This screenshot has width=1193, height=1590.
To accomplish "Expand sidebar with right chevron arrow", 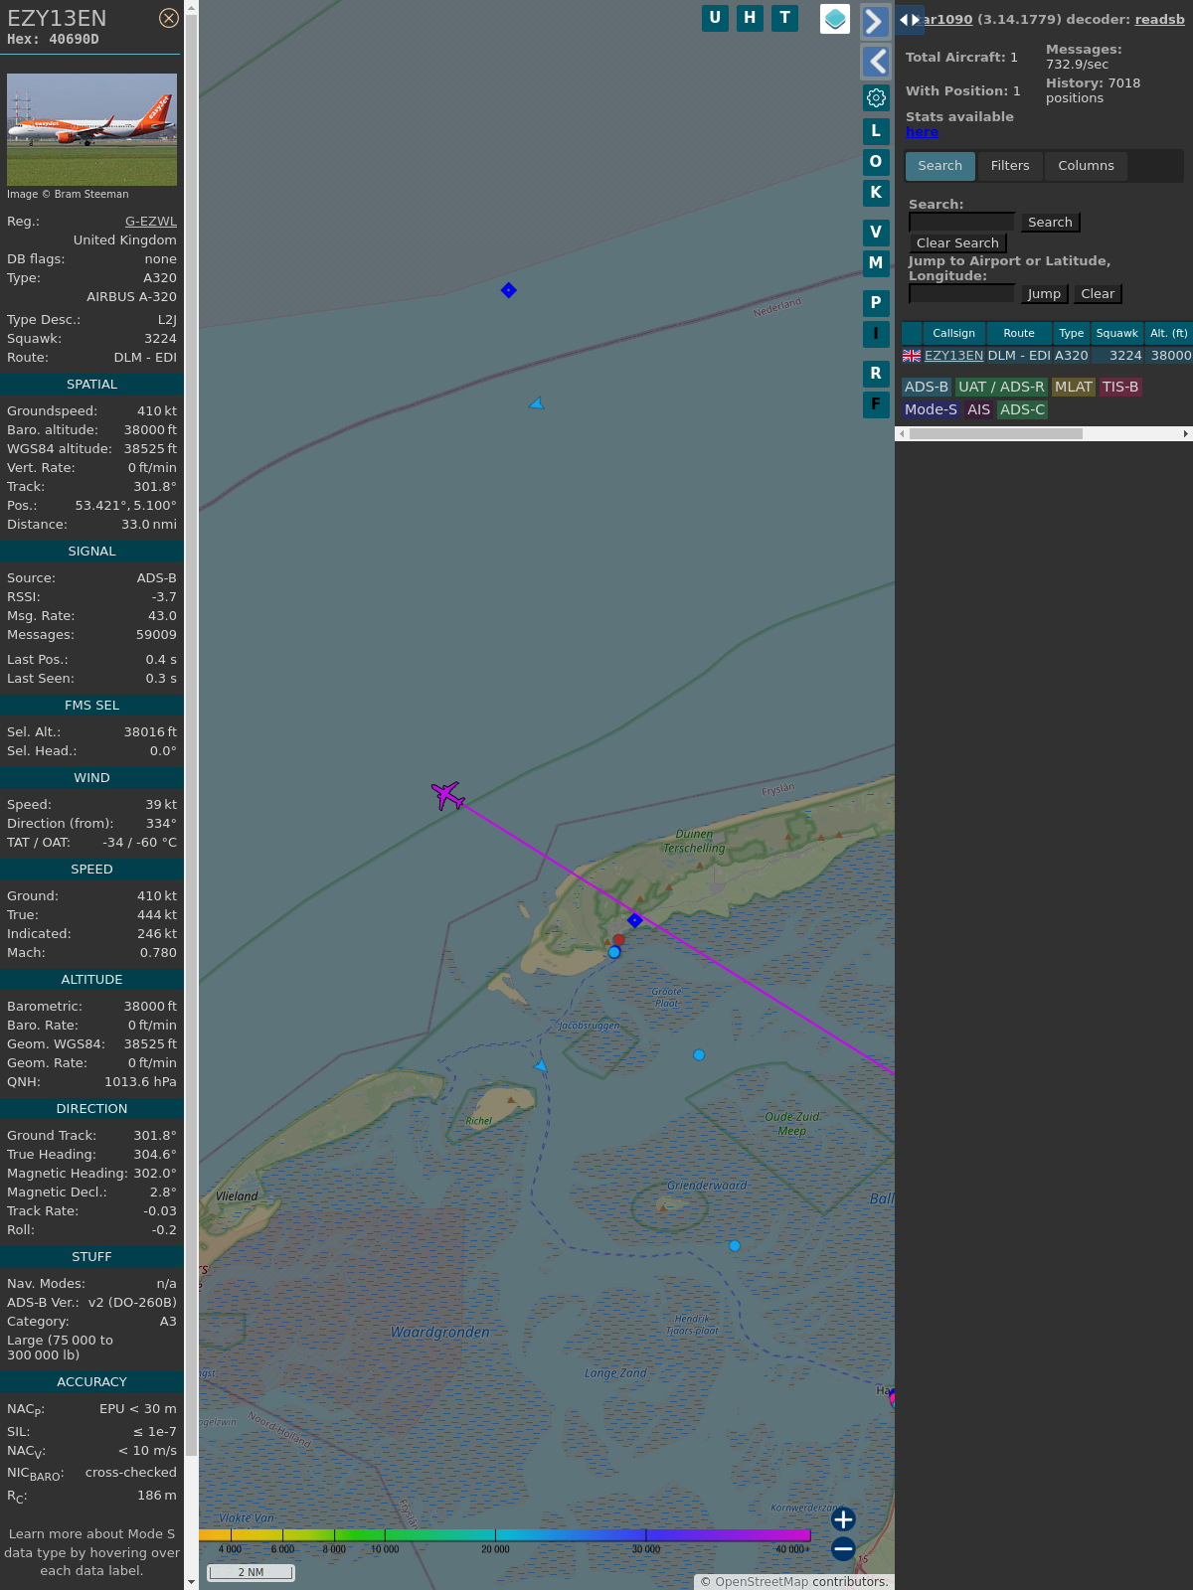I will click(875, 22).
